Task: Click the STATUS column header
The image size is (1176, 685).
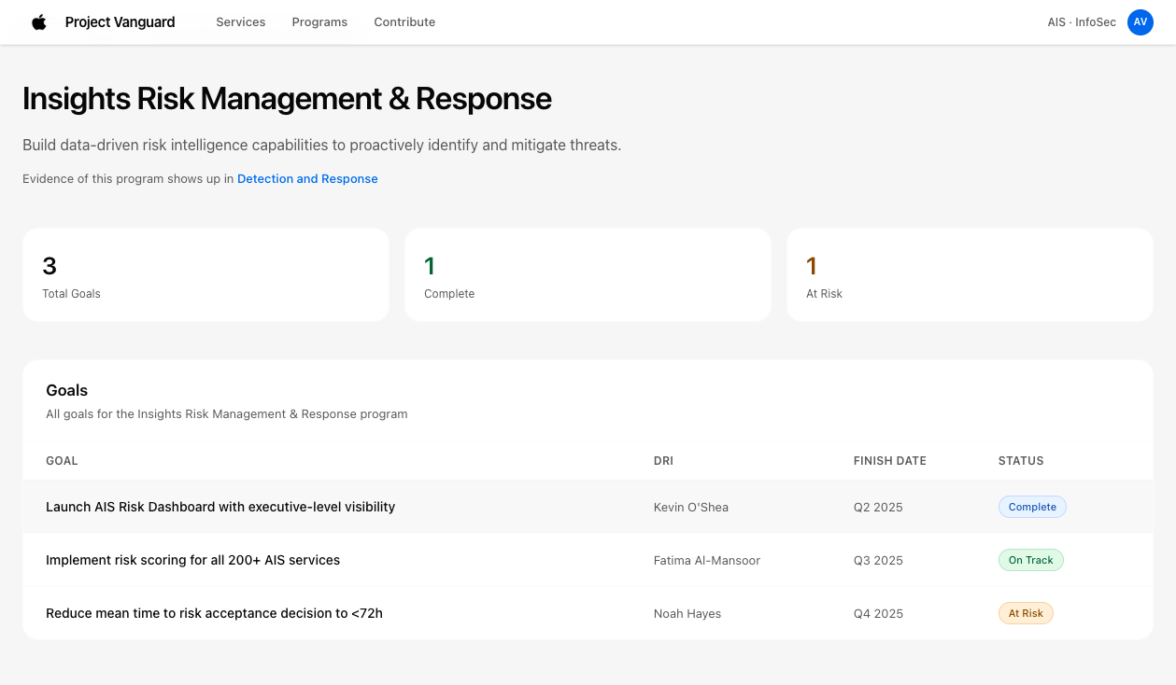Action: [x=1021, y=461]
